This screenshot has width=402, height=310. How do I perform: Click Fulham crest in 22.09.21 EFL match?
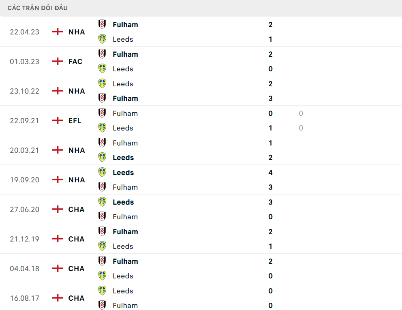102,113
